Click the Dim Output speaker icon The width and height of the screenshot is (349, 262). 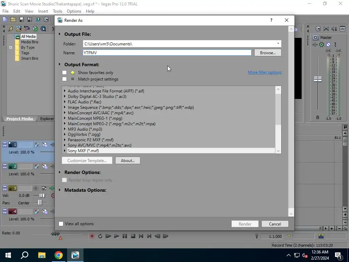coord(334,29)
